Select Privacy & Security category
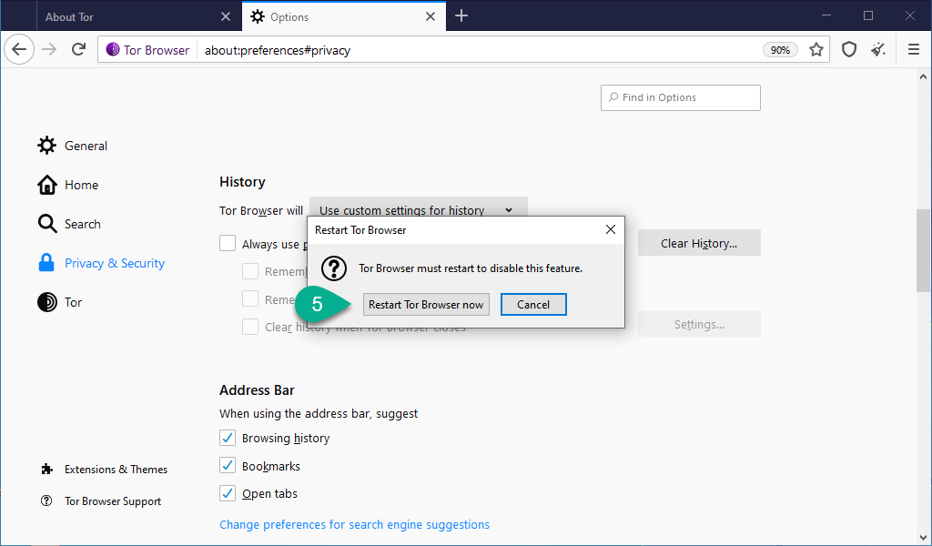Image resolution: width=932 pixels, height=546 pixels. click(101, 263)
